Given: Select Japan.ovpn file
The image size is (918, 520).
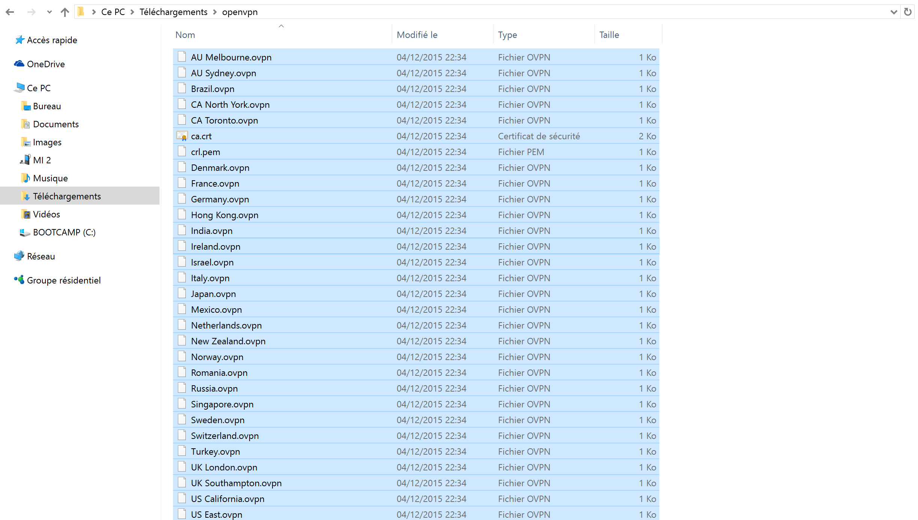Looking at the screenshot, I should click(x=416, y=294).
